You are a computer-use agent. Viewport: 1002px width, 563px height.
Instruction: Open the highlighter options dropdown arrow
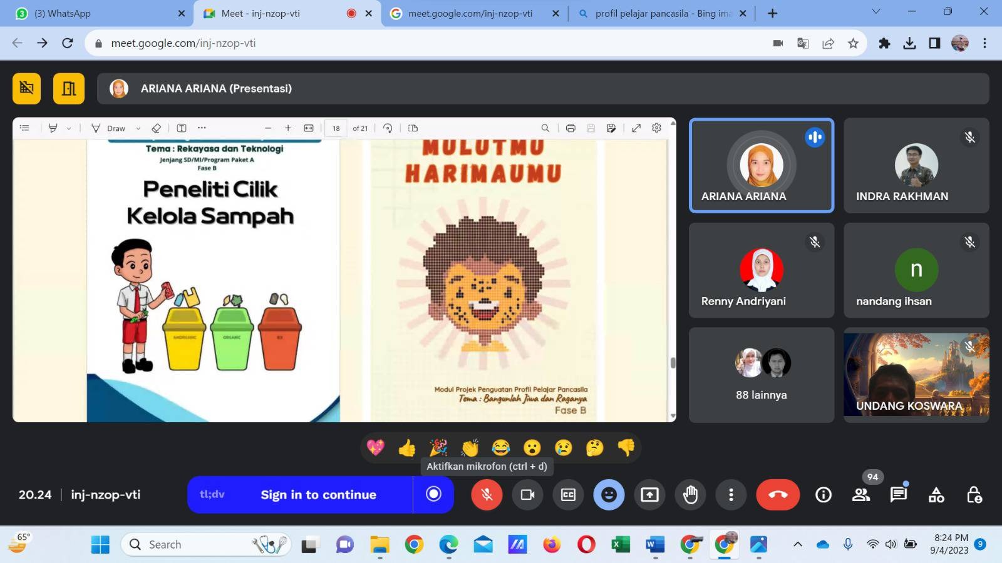69,128
